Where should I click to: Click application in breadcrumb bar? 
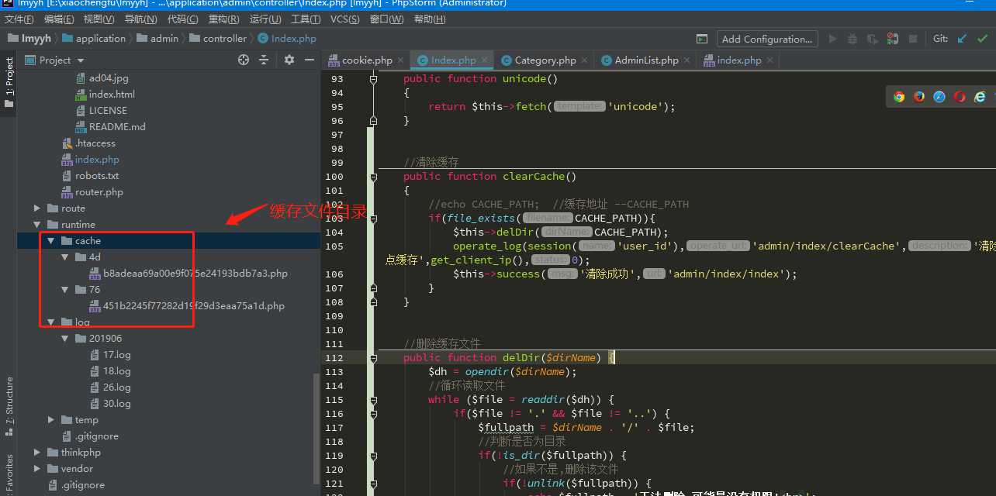pos(94,38)
